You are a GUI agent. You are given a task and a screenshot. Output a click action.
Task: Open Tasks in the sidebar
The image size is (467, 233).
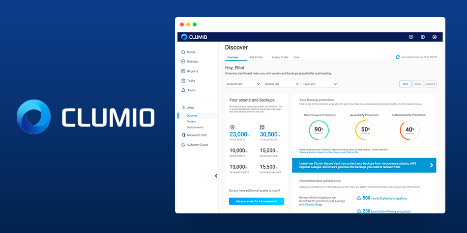[191, 80]
